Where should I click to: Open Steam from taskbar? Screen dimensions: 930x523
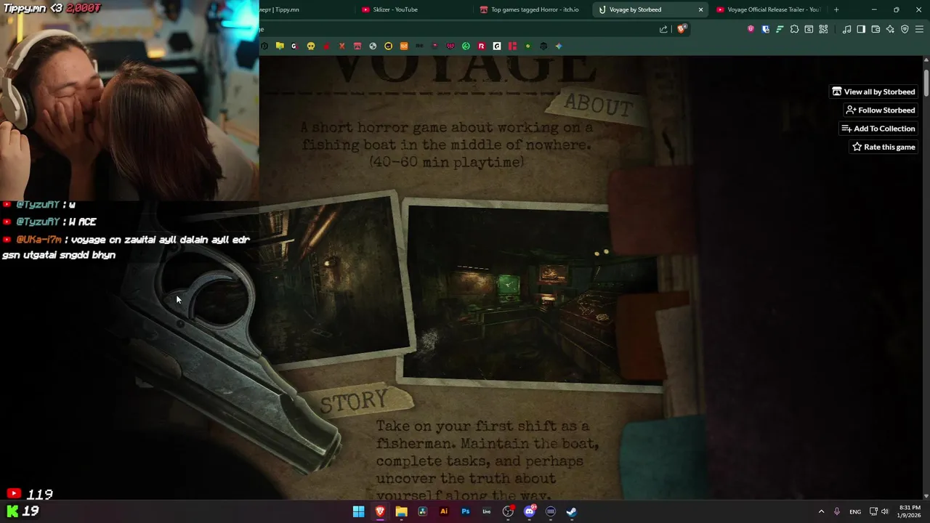tap(572, 511)
